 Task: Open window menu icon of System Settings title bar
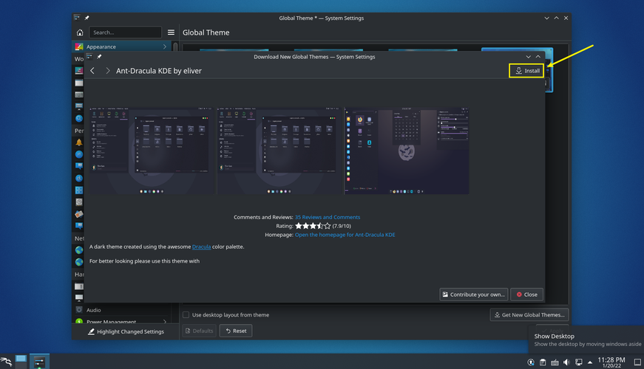77,18
